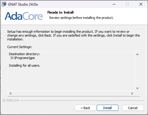The image size is (148, 115).
Task: Click the scroll up arrow in Current Settings
Action: [137, 54]
